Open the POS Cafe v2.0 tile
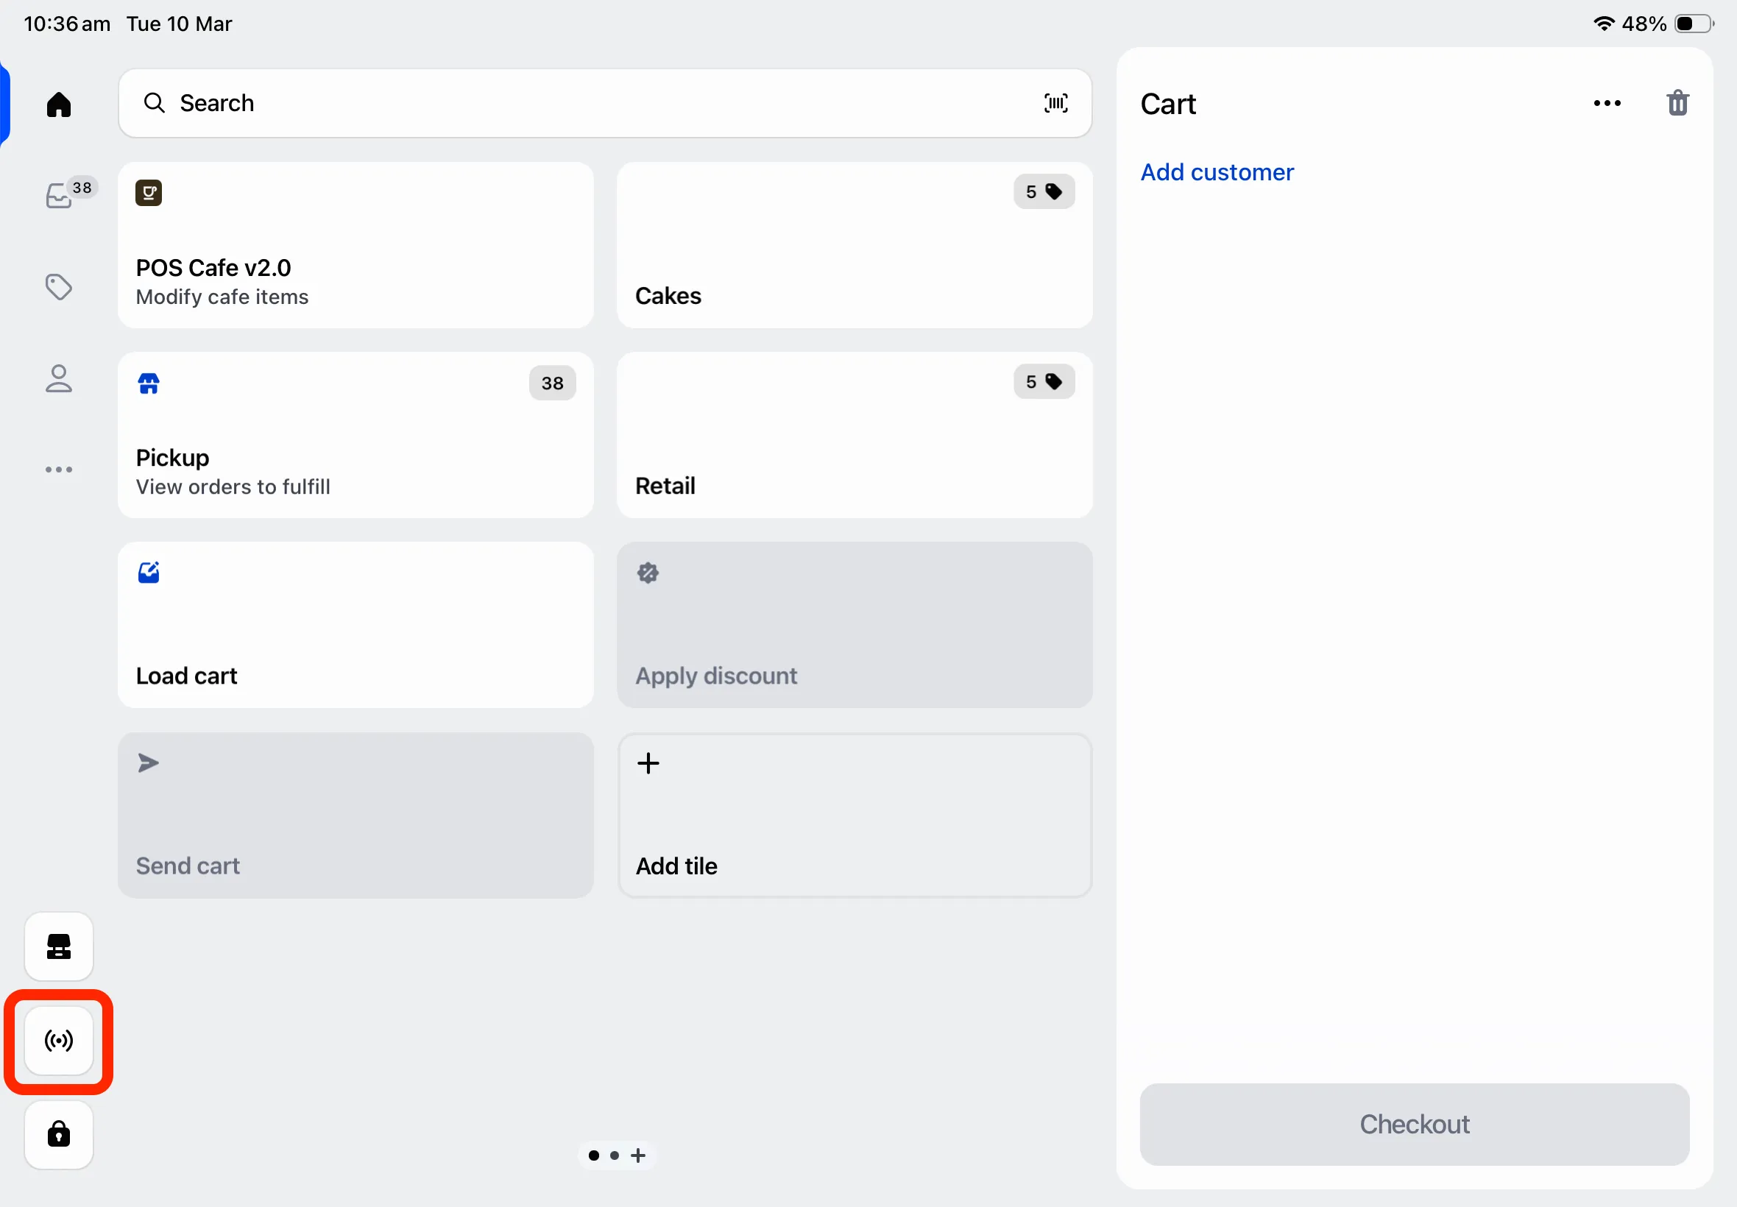Screen dimensions: 1737x1207 tap(355, 245)
